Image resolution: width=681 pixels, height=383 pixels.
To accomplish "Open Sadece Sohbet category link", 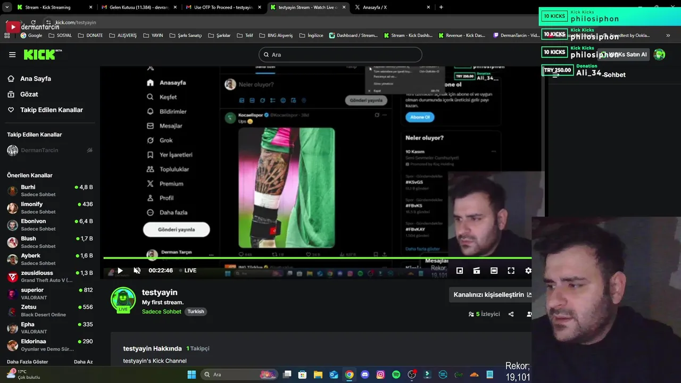I will (161, 312).
